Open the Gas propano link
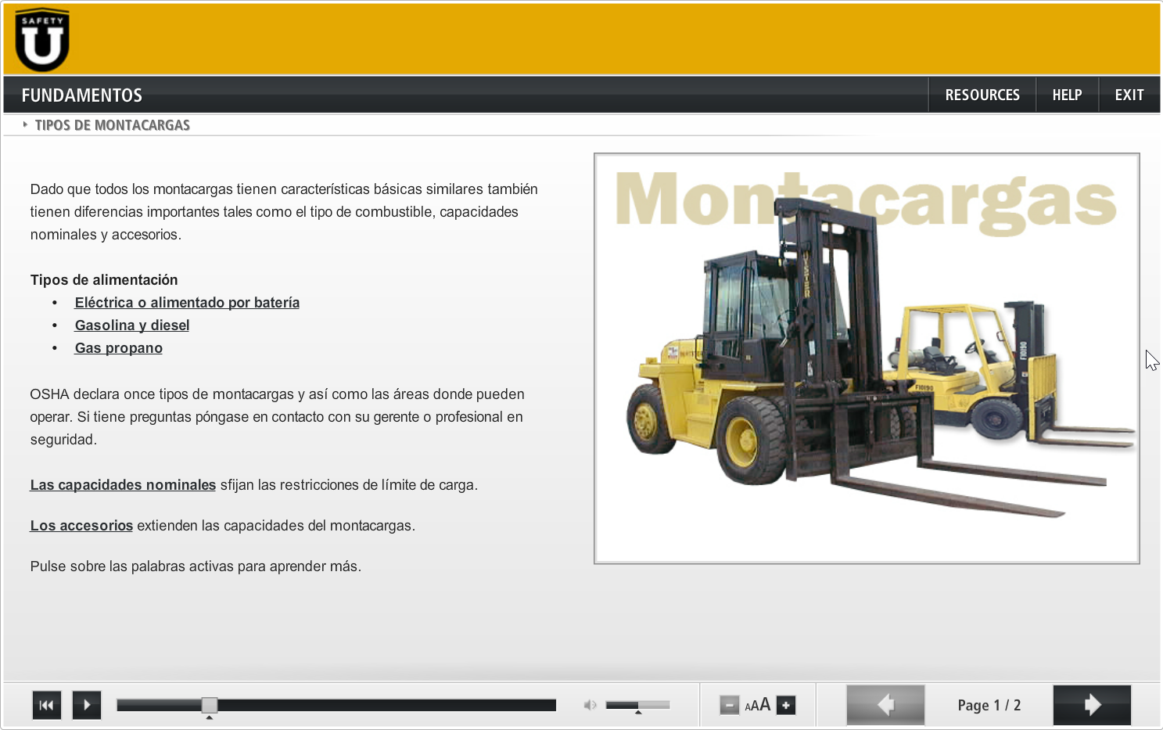The height and width of the screenshot is (730, 1163). tap(118, 347)
